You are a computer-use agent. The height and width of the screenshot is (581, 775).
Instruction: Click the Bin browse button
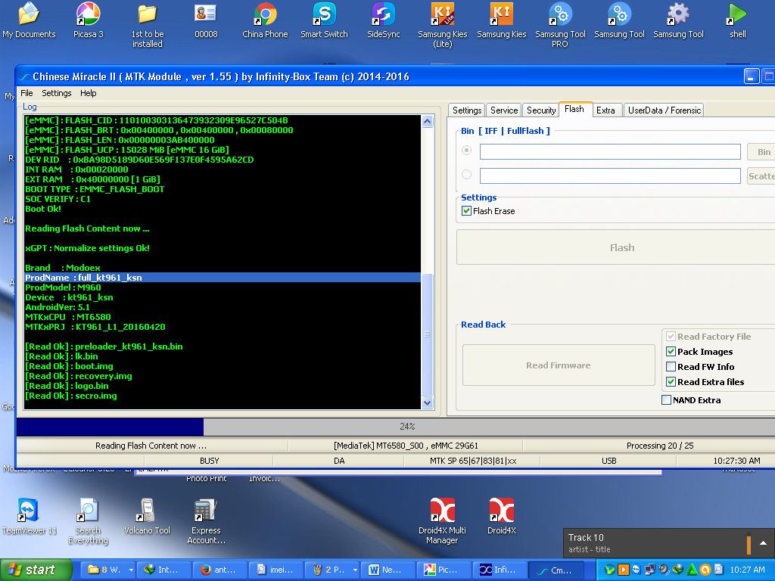click(763, 152)
